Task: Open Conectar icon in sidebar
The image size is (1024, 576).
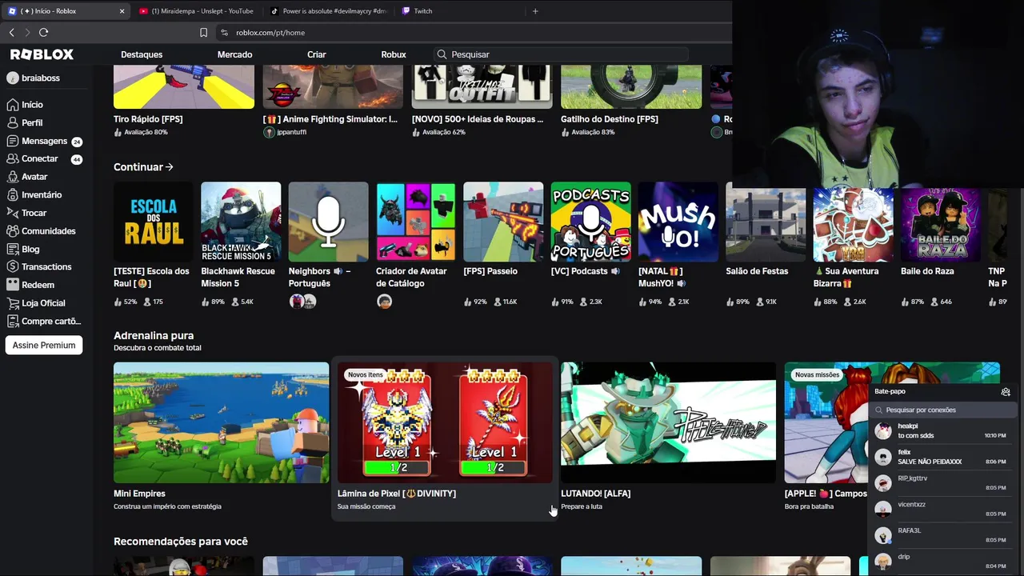Action: click(12, 158)
